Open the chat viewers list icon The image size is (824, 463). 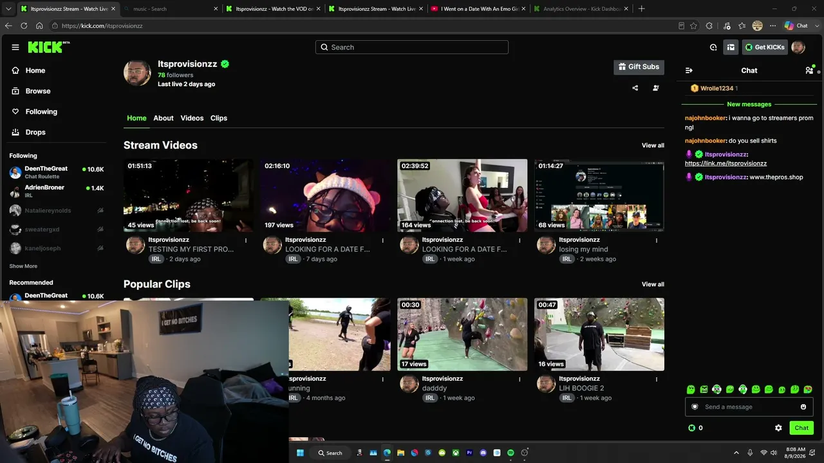pyautogui.click(x=809, y=70)
